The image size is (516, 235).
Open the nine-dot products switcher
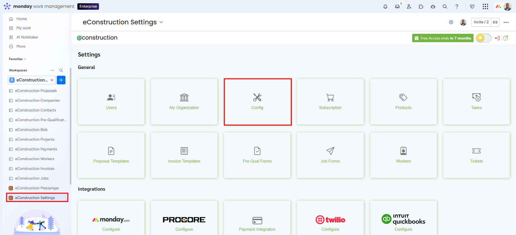(x=485, y=6)
